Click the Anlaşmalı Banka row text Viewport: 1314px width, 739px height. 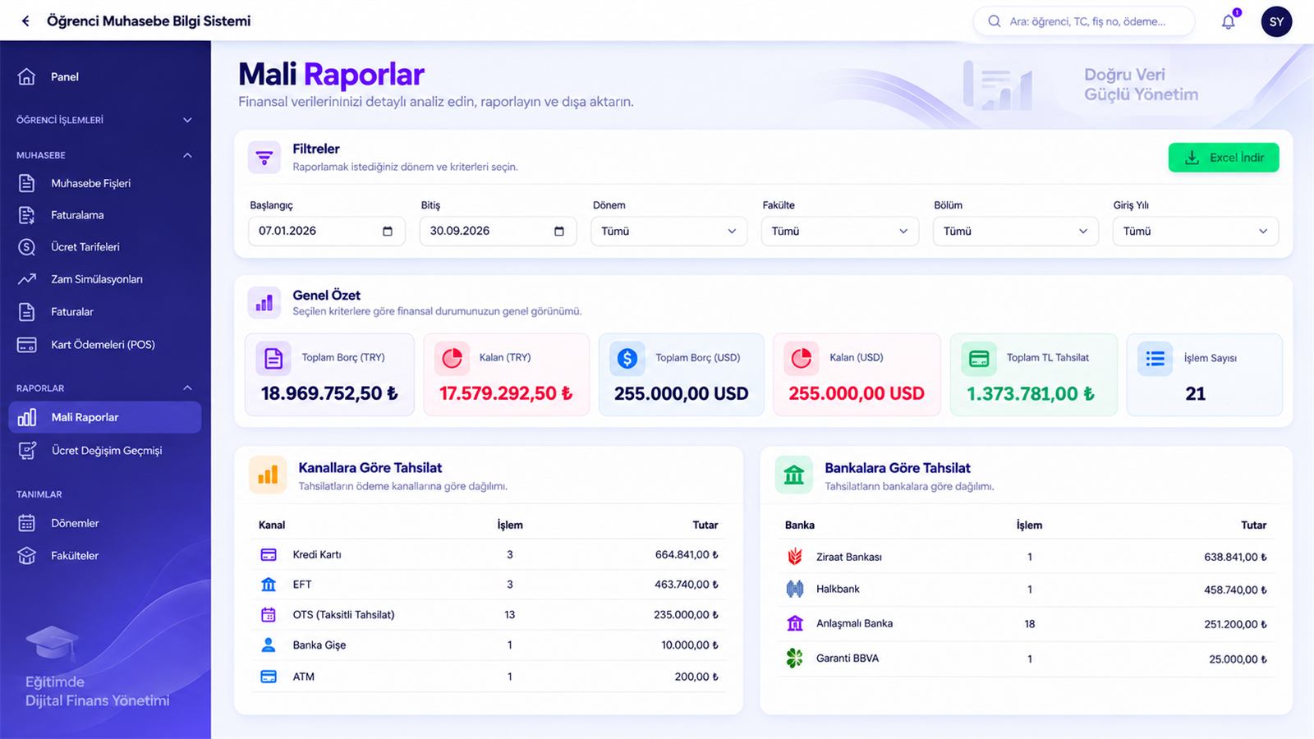point(854,623)
